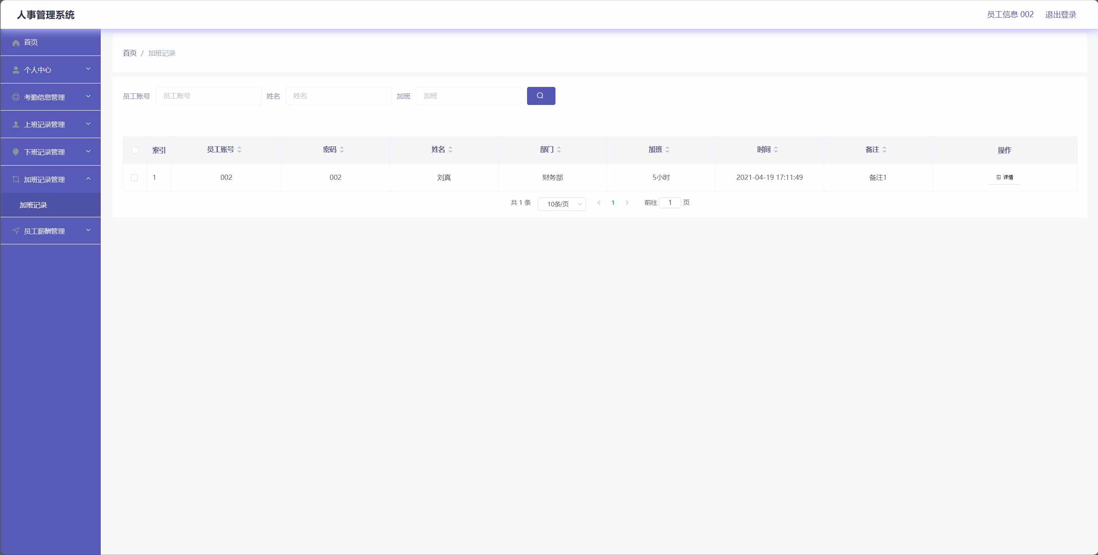Go to previous page arrow
This screenshot has width=1098, height=555.
pos(599,203)
